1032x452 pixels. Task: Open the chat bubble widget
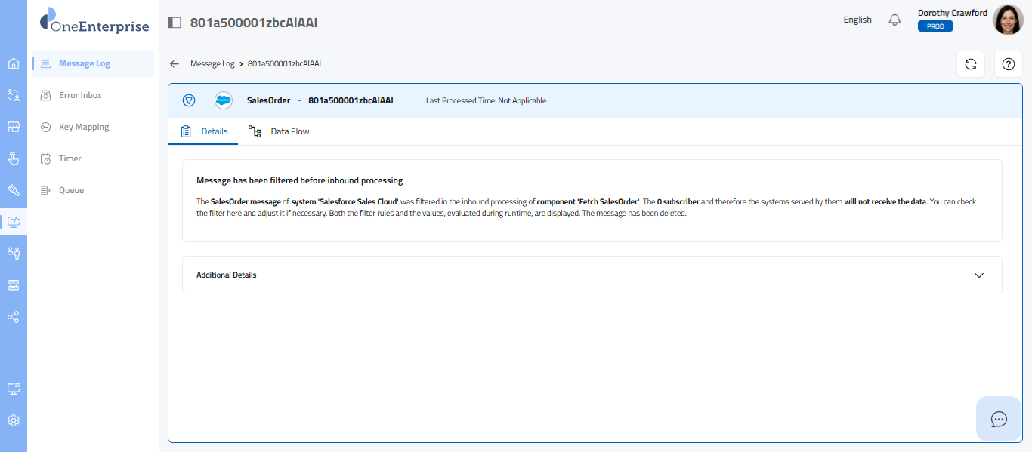999,419
